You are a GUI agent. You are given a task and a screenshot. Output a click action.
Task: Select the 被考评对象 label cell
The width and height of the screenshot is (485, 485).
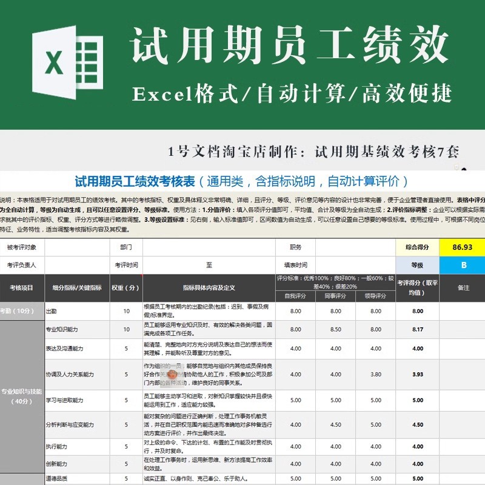tap(22, 247)
